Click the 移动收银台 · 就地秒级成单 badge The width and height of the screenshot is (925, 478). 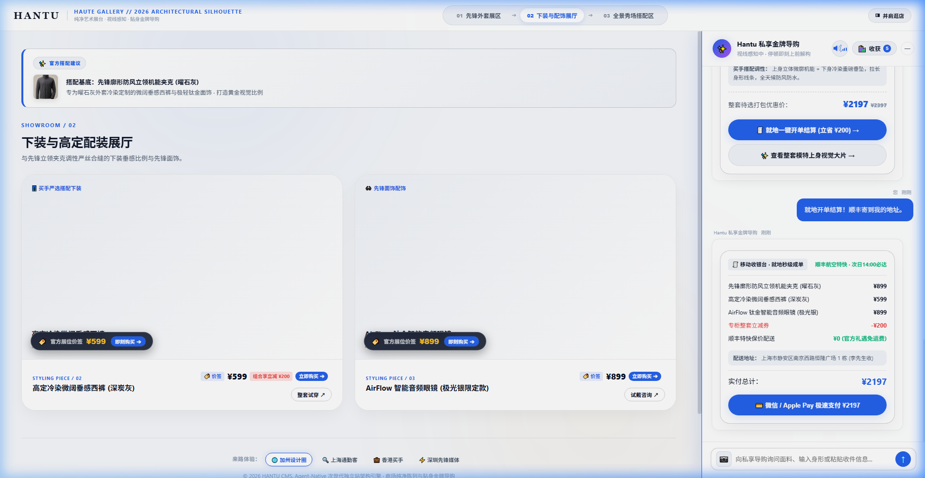[x=768, y=264]
